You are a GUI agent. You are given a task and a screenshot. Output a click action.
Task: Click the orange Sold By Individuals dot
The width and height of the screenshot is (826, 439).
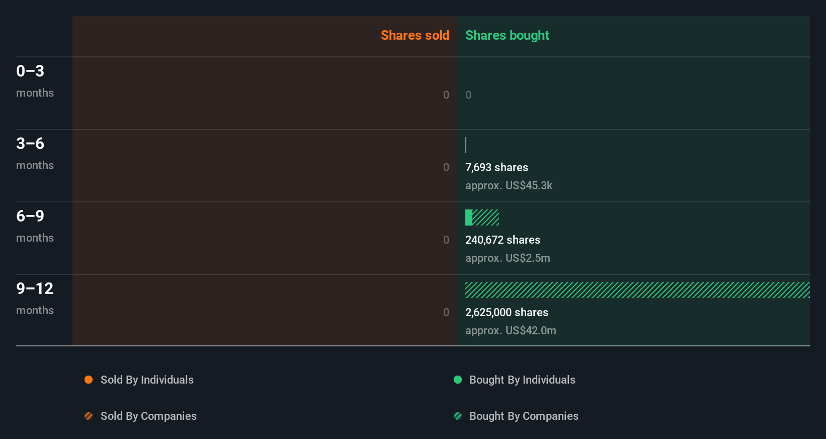89,380
